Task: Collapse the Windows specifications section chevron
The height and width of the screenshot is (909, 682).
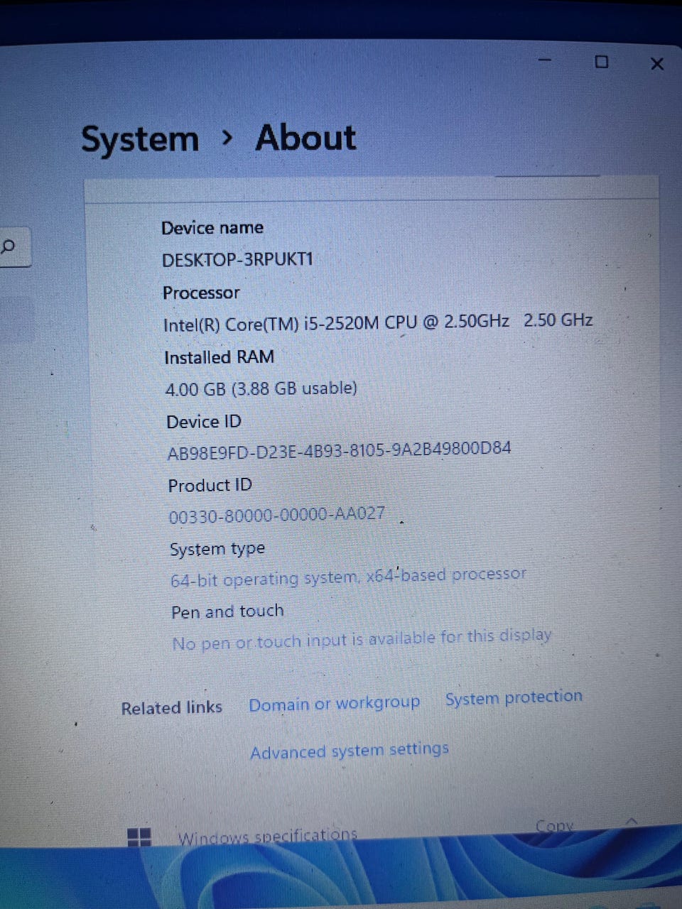Action: [x=631, y=822]
